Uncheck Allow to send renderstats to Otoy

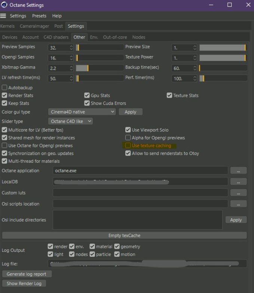[128, 153]
